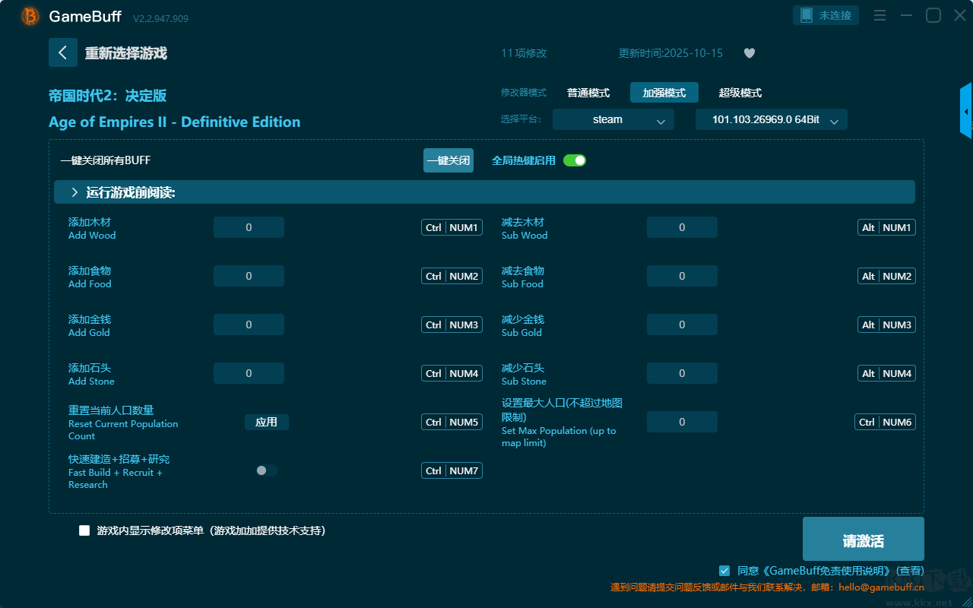Screen dimensions: 973x608
Task: Open the steam platform dropdown
Action: (x=613, y=119)
